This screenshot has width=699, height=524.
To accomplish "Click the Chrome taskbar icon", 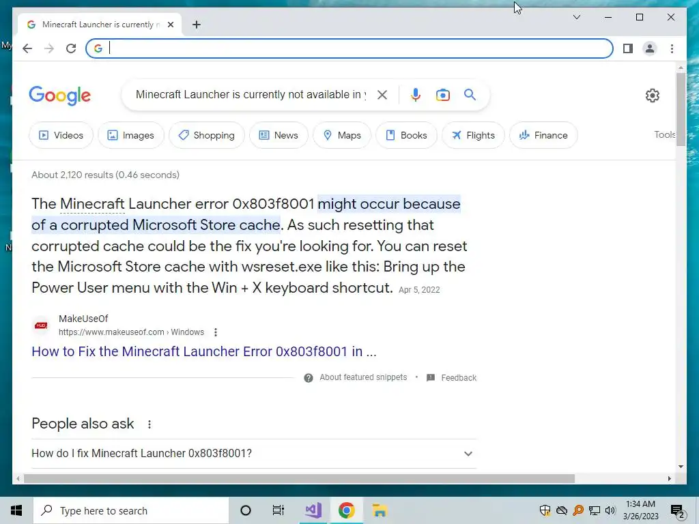I will click(x=346, y=510).
